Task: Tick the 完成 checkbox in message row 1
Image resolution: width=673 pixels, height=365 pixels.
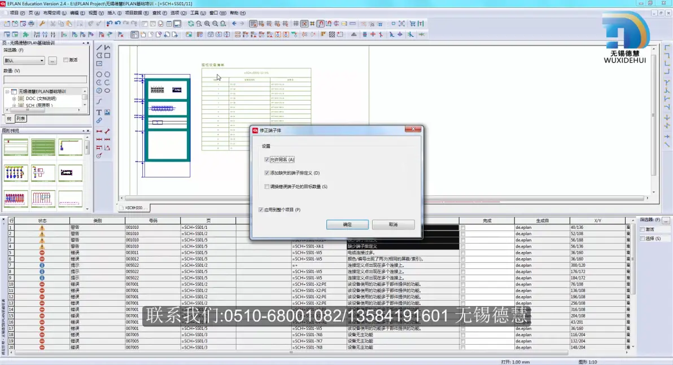Action: (463, 228)
